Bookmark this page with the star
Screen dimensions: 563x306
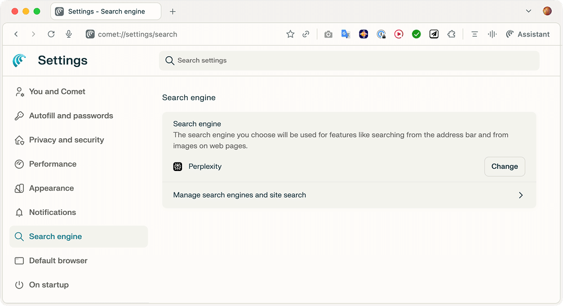(290, 34)
